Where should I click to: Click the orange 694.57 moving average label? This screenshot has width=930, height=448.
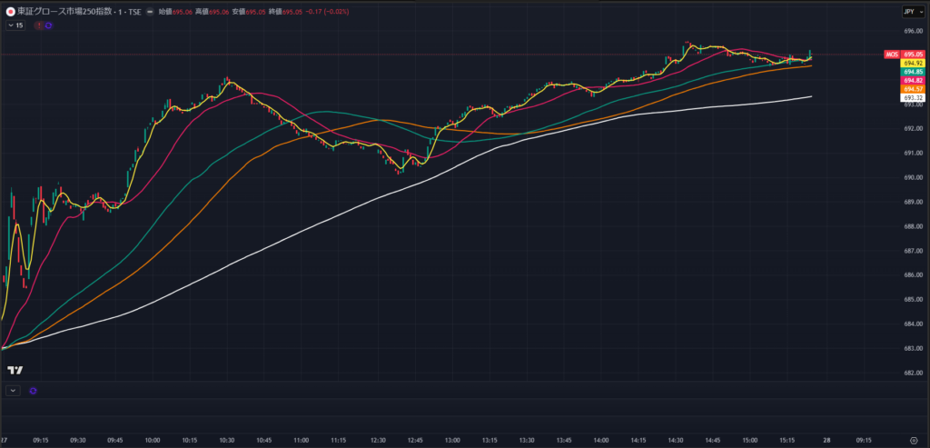(x=914, y=88)
